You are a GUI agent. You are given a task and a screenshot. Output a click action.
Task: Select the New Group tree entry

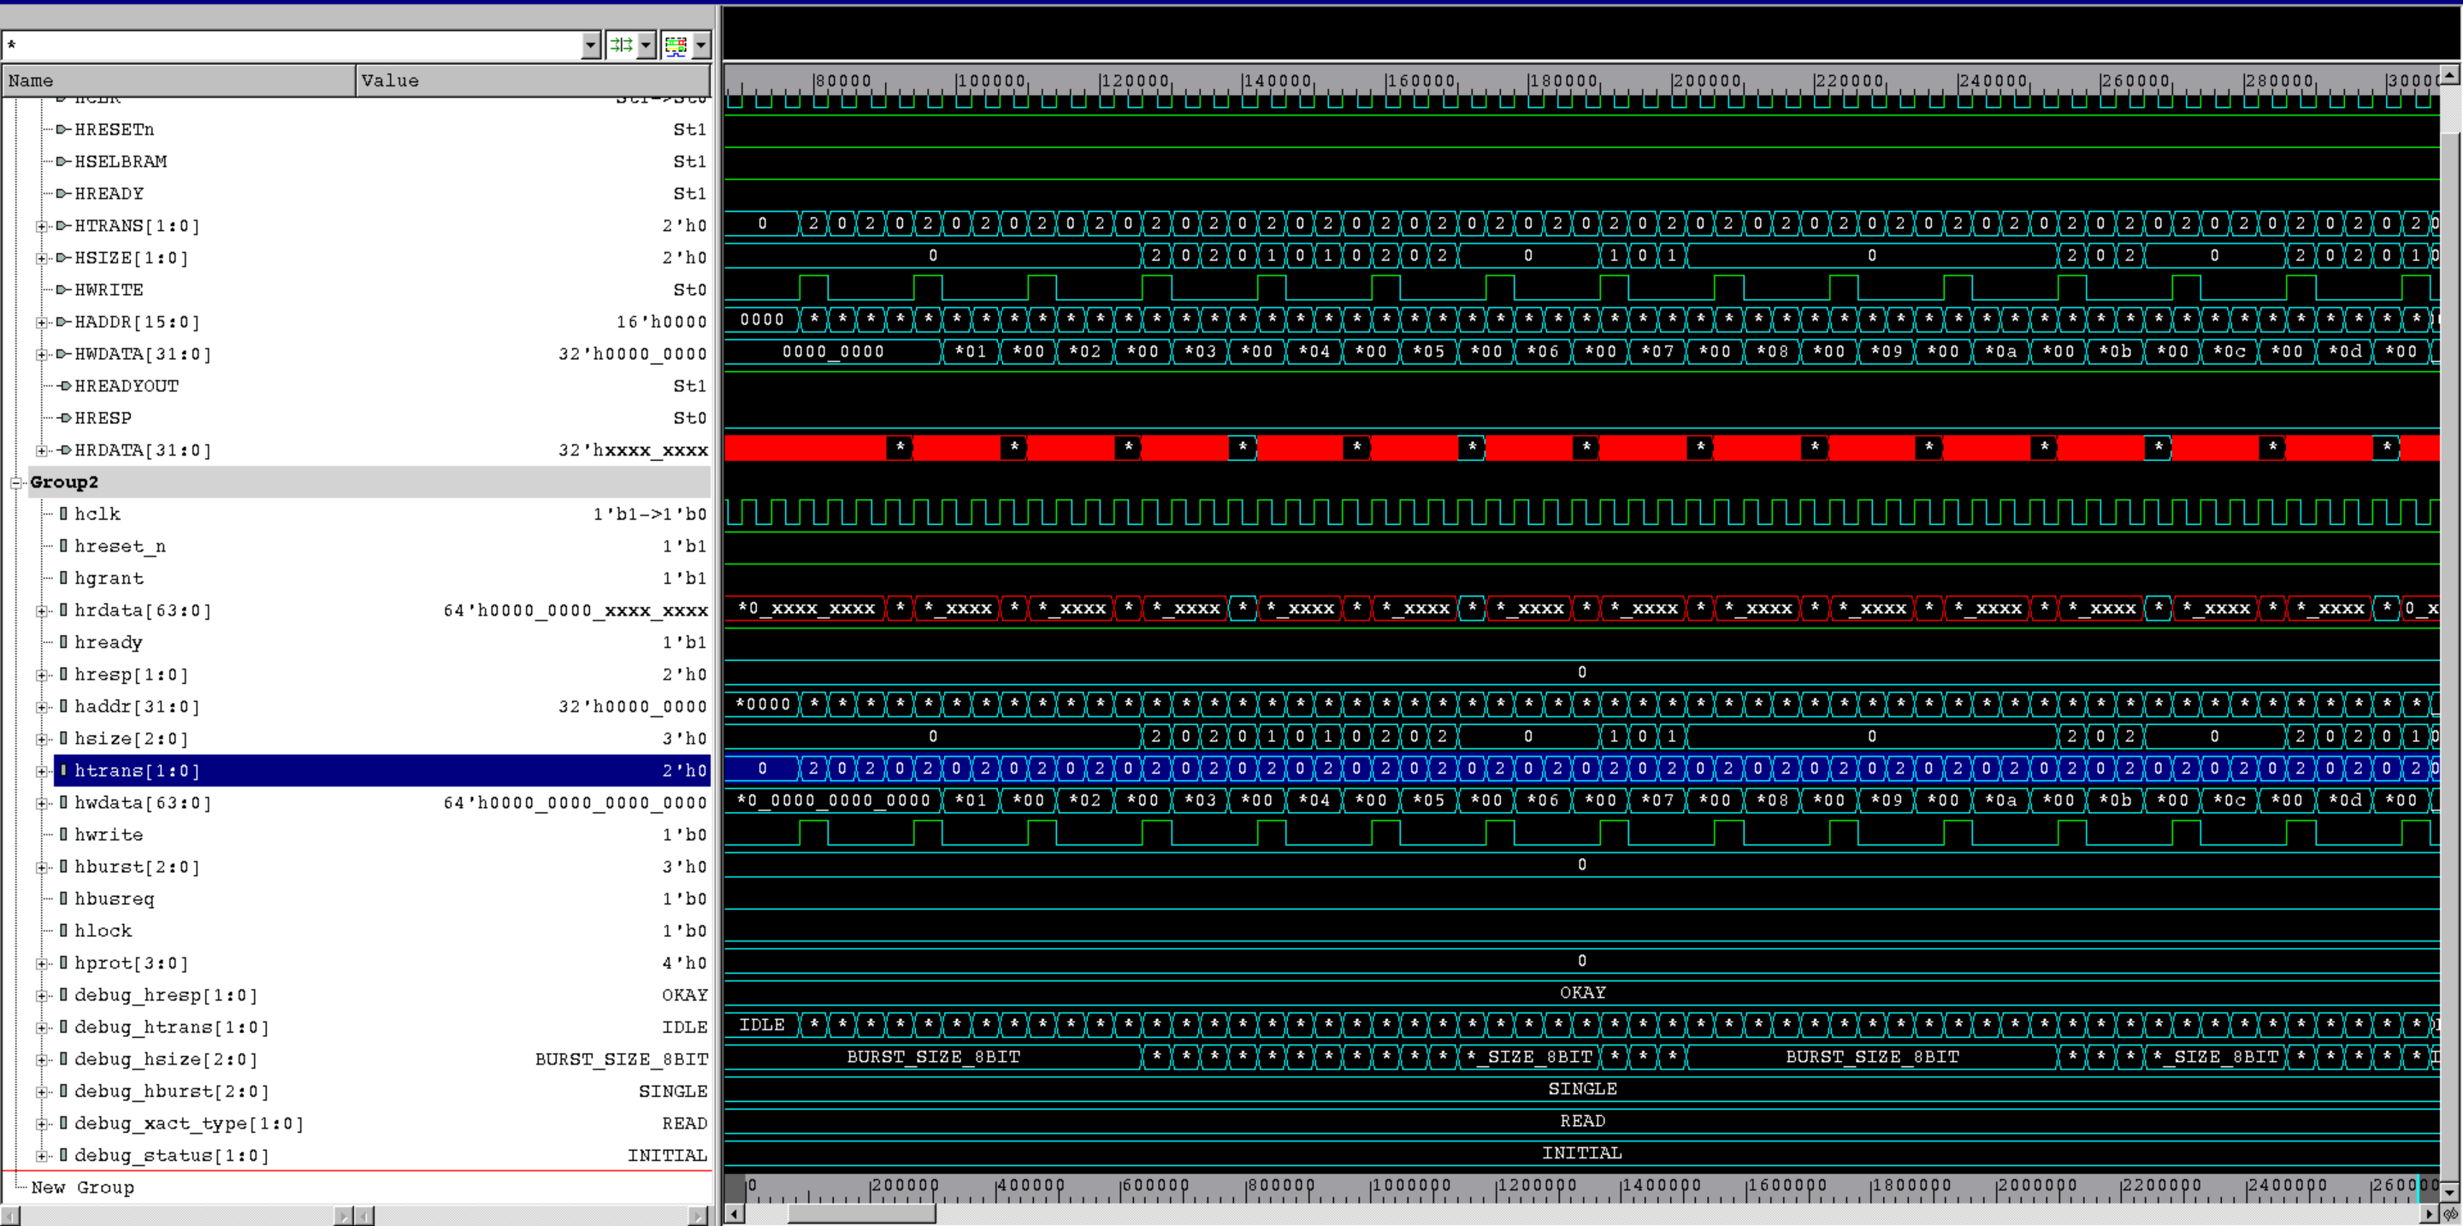click(82, 1187)
